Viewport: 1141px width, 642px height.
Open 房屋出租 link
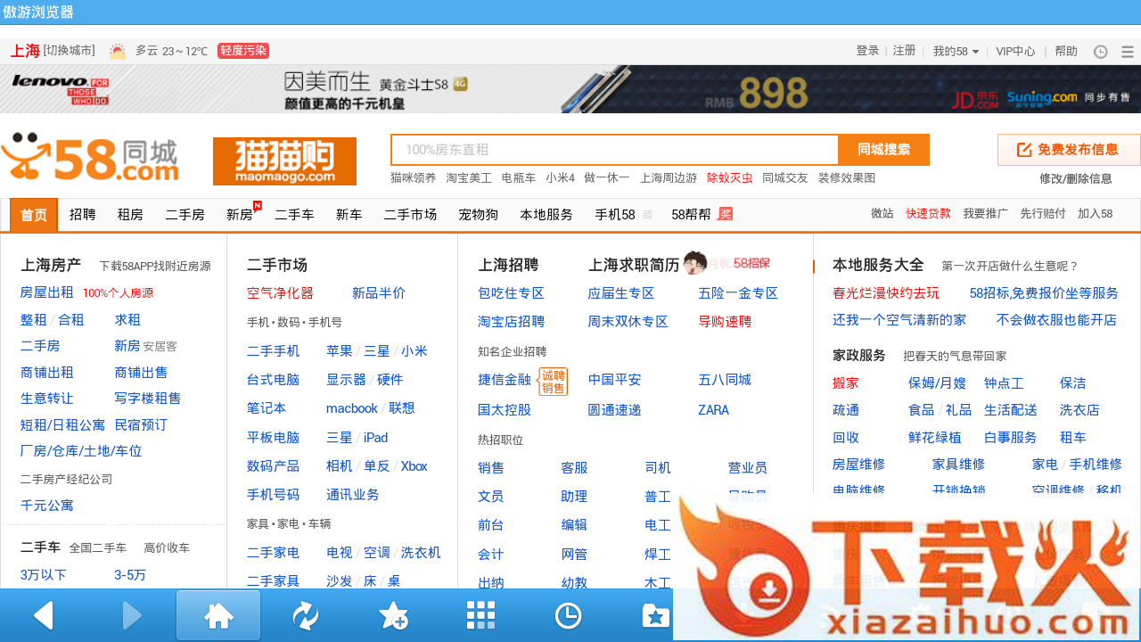point(46,292)
